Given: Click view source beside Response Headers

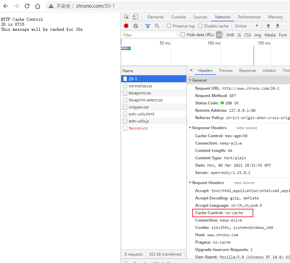Looking at the screenshot, I should (x=247, y=128).
